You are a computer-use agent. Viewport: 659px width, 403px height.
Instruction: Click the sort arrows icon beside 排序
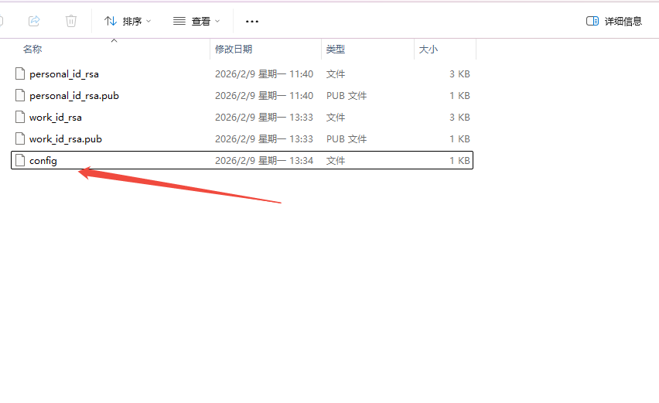click(x=111, y=21)
